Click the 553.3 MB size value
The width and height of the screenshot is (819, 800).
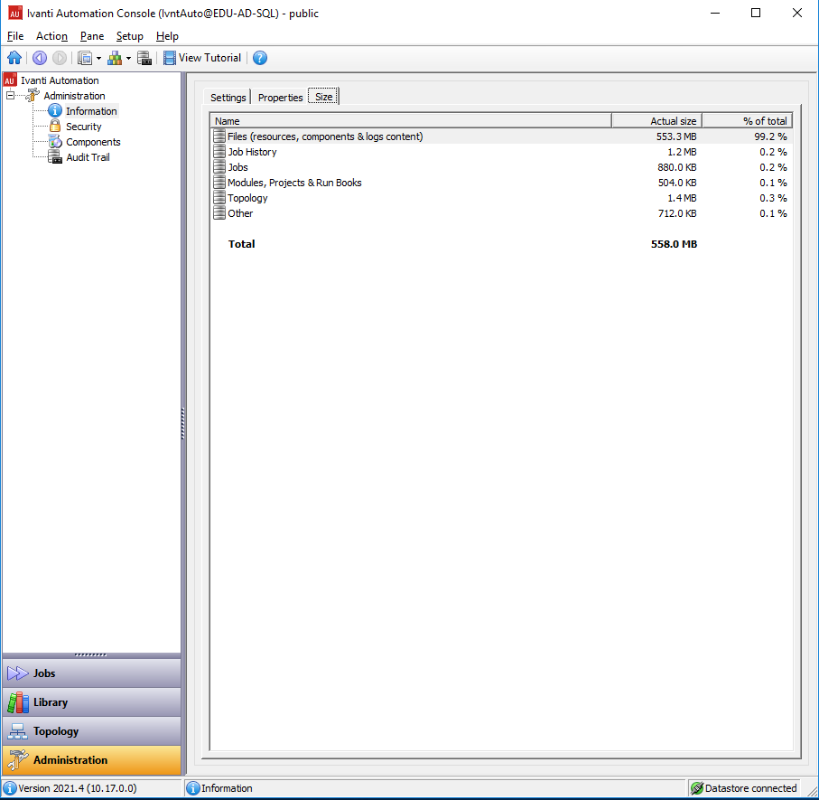(676, 136)
